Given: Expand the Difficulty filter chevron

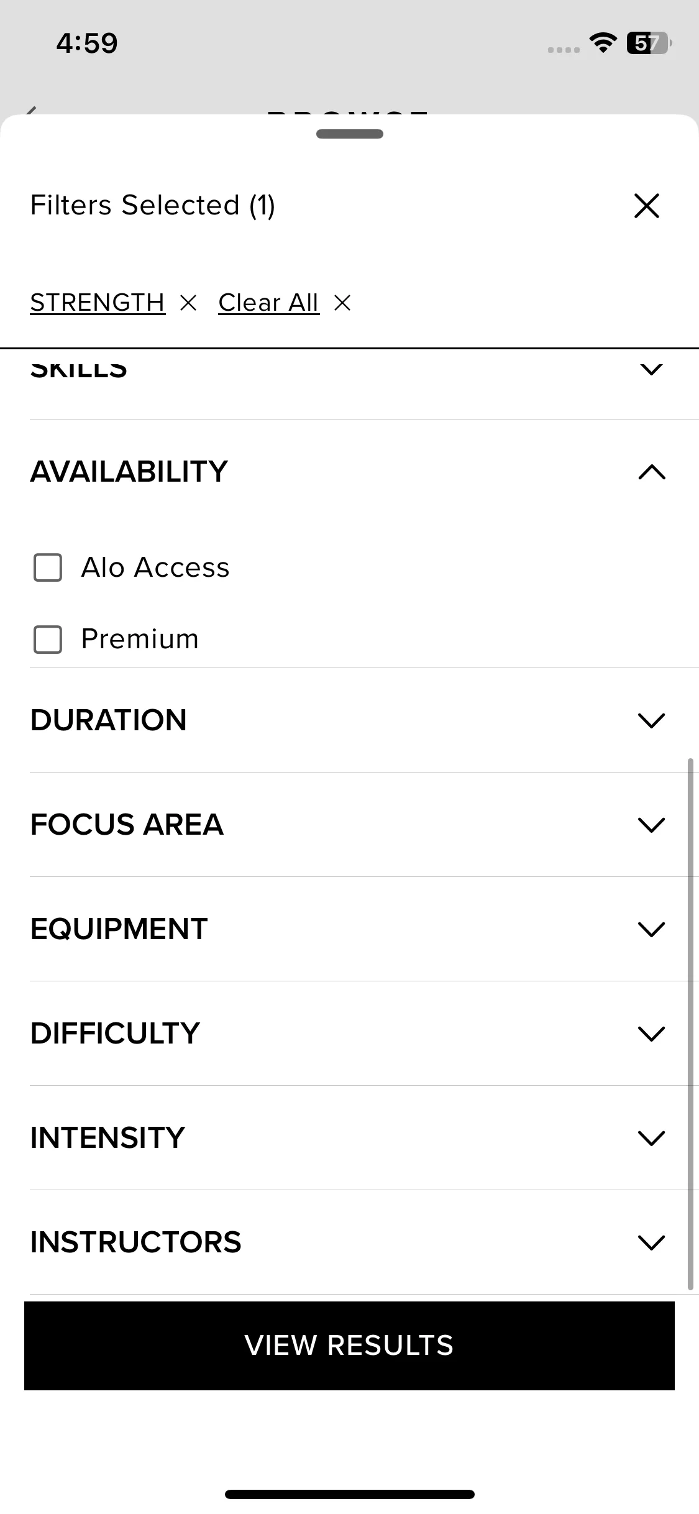Looking at the screenshot, I should coord(651,1034).
